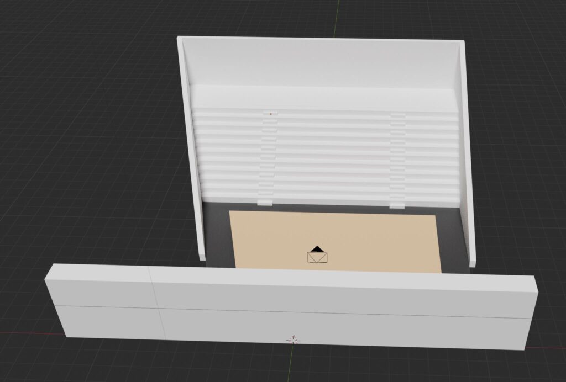Select the left side wall of the hall
Screen dimensions: 566x382
click(190, 149)
